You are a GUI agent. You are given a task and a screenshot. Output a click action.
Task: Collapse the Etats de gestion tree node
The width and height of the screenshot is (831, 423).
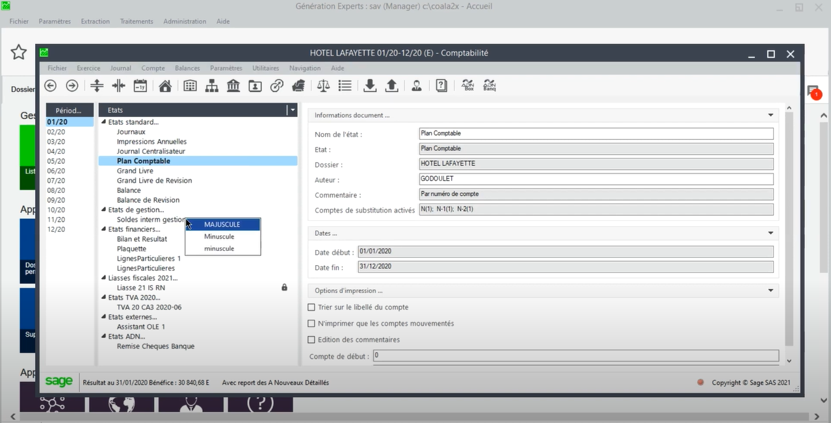(x=103, y=210)
